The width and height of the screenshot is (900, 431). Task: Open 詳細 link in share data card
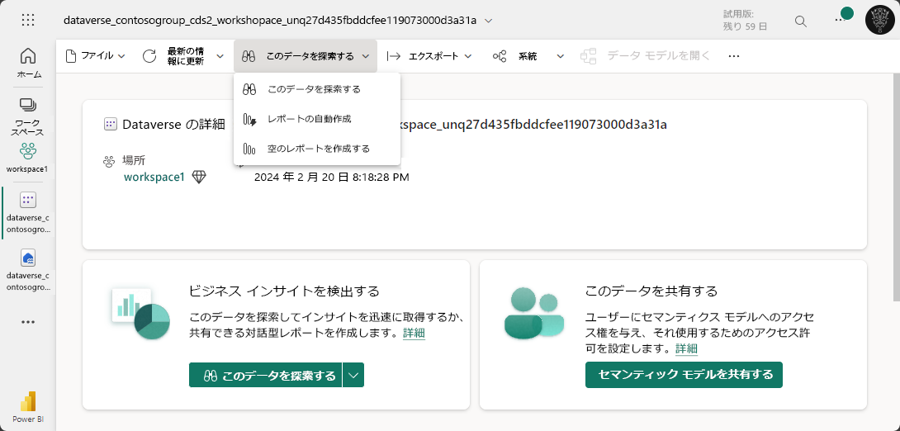pos(686,348)
